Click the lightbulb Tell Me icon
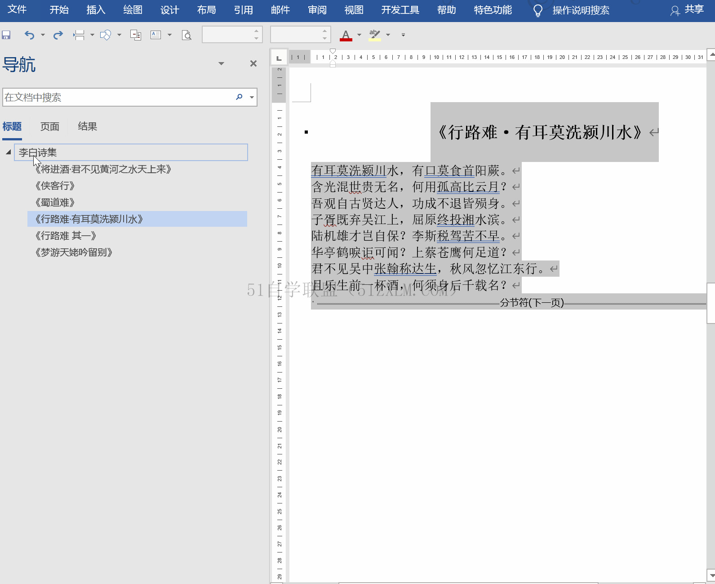Screen dimensions: 715x584 tap(537, 10)
